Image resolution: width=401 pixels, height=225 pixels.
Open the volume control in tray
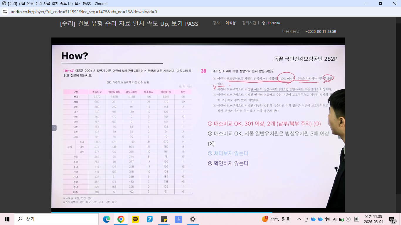(x=327, y=219)
